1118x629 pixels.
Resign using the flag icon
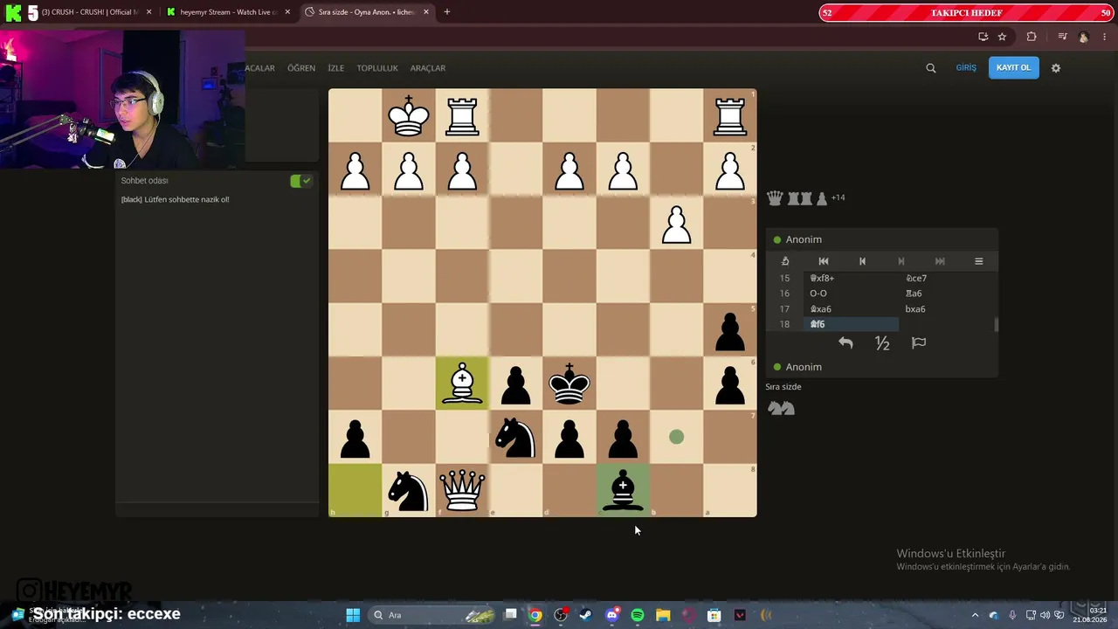(x=919, y=343)
